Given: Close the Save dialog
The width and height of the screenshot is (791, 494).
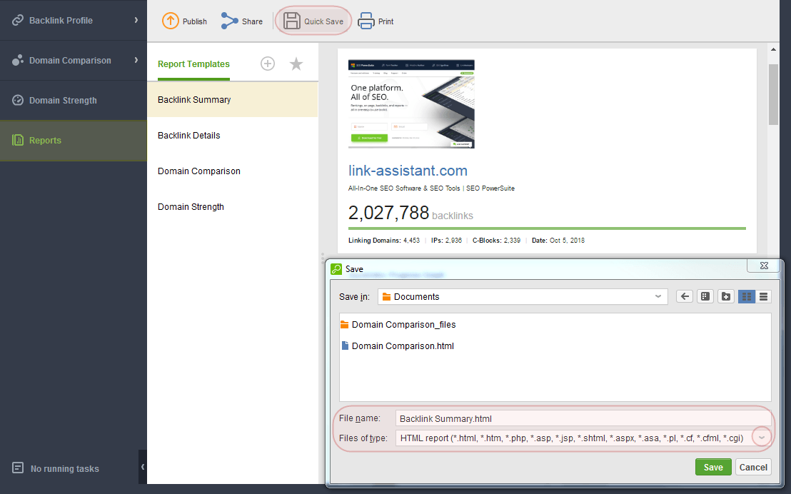Looking at the screenshot, I should [764, 266].
